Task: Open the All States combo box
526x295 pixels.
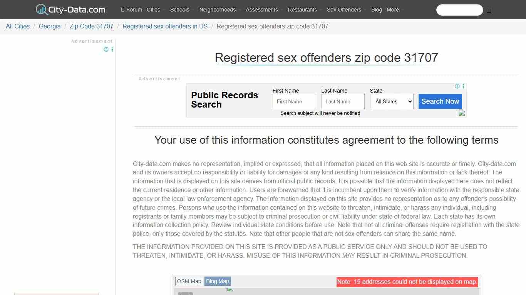Action: [x=391, y=101]
